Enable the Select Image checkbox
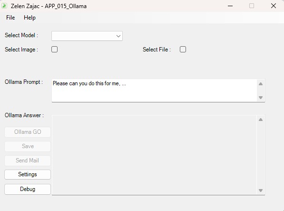This screenshot has height=211, width=284. coord(55,50)
